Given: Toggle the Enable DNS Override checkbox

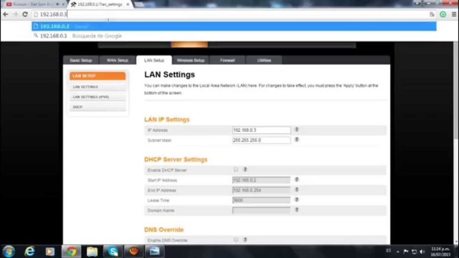Looking at the screenshot, I should coord(236,239).
